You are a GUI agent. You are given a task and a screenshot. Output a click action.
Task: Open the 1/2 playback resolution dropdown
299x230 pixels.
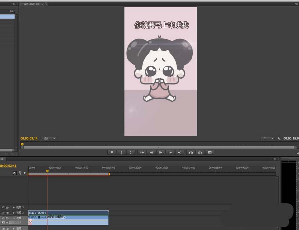[267, 138]
